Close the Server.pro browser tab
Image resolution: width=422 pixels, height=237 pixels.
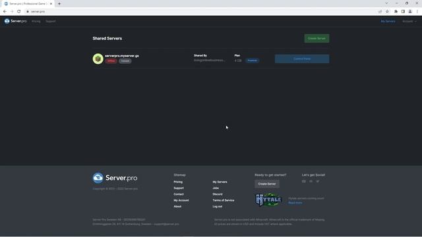click(51, 4)
